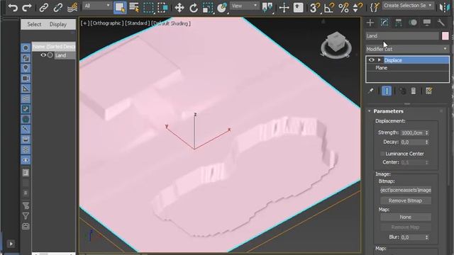Click the Mirror tool icon

coord(444,8)
